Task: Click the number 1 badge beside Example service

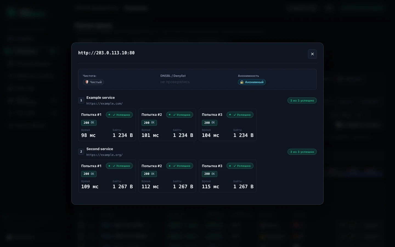Action: point(81,100)
